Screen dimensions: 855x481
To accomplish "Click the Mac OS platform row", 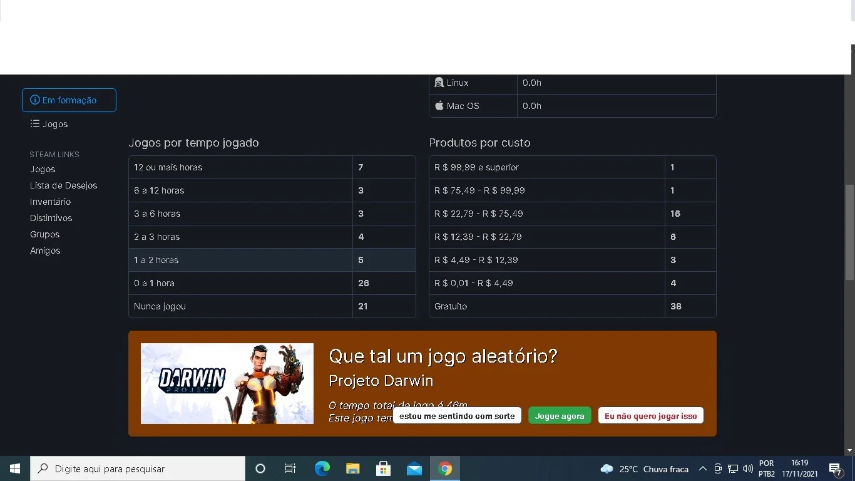I will click(573, 106).
